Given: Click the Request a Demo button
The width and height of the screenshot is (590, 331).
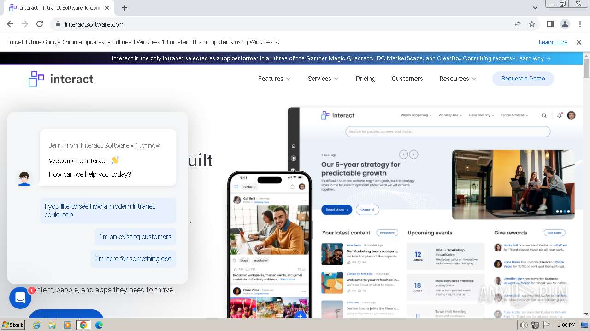Looking at the screenshot, I should click(523, 79).
